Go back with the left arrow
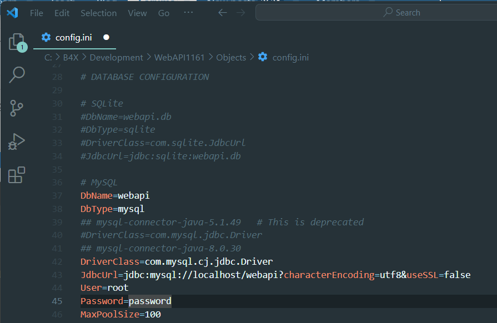This screenshot has width=497, height=323. (x=223, y=13)
